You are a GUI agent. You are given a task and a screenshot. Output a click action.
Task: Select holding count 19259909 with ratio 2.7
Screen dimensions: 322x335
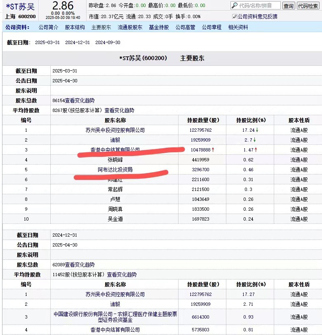tap(201, 140)
